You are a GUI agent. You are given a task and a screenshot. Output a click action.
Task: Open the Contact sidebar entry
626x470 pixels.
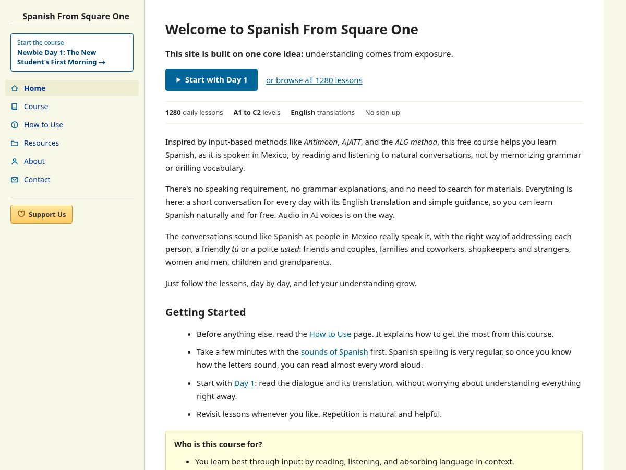point(72,180)
